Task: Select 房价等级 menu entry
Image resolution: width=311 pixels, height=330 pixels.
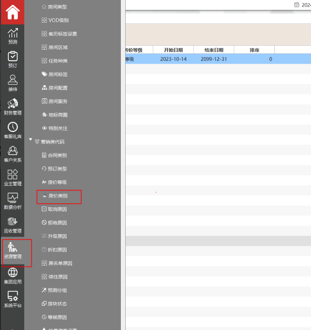Action: click(57, 182)
